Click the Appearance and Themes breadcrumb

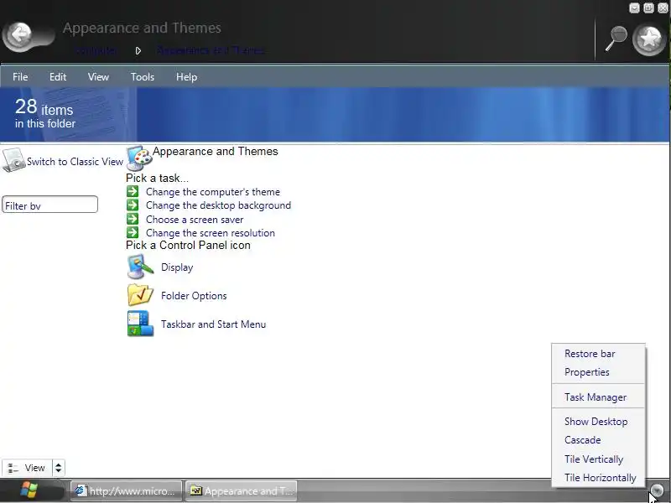pos(211,50)
